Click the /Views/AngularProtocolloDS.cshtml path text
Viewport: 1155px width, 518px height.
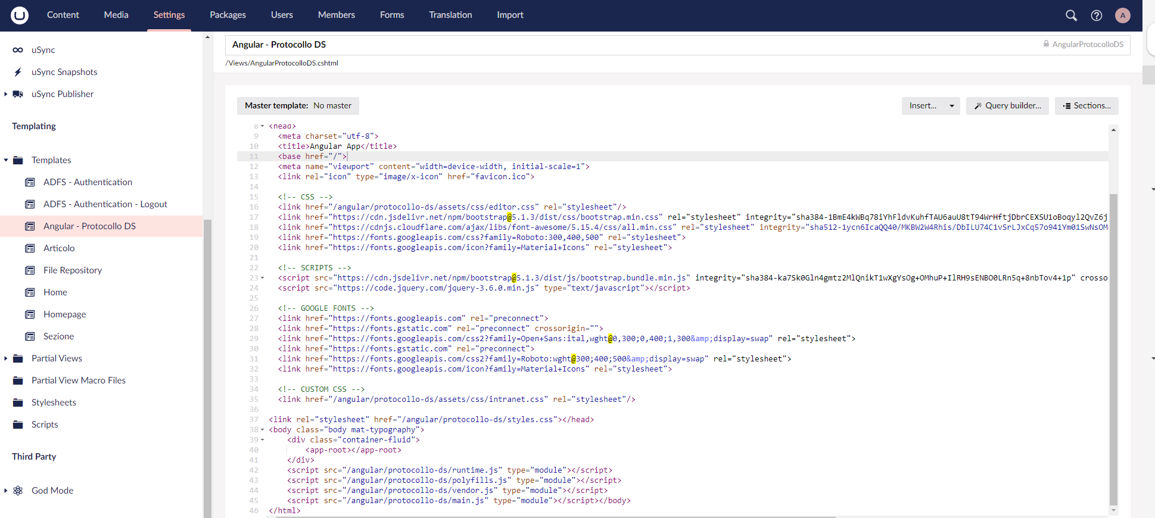282,63
